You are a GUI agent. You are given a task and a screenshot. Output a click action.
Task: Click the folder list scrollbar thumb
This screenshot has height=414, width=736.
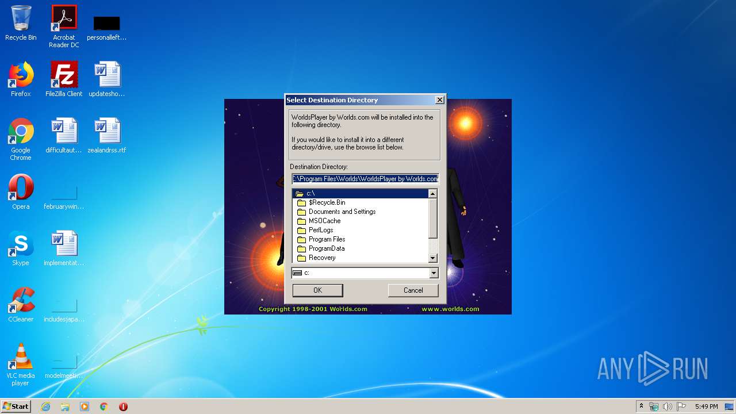(x=433, y=218)
